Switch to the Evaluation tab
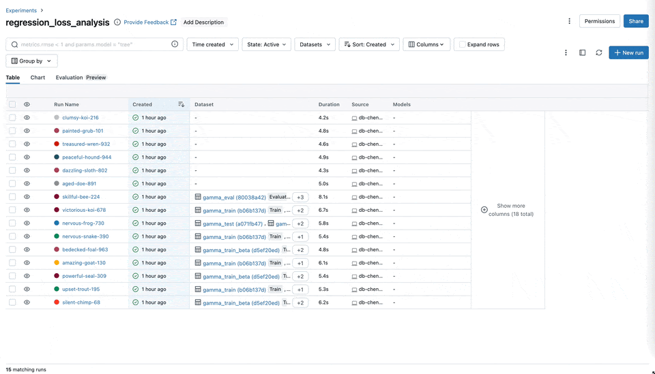Image resolution: width=655 pixels, height=374 pixels. pos(69,78)
